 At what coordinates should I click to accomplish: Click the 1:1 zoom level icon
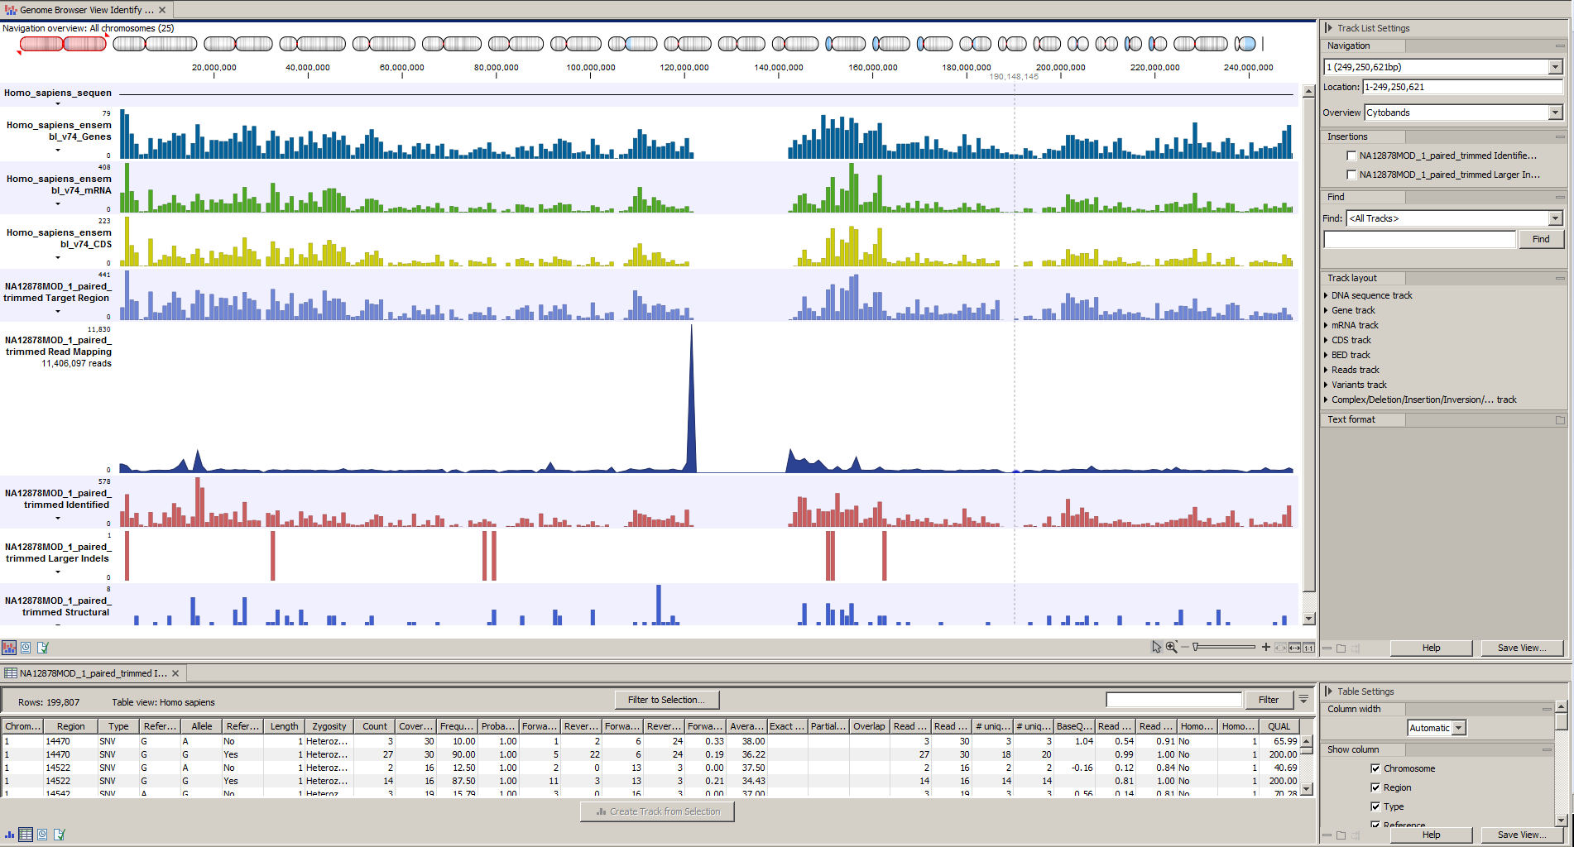point(1308,648)
